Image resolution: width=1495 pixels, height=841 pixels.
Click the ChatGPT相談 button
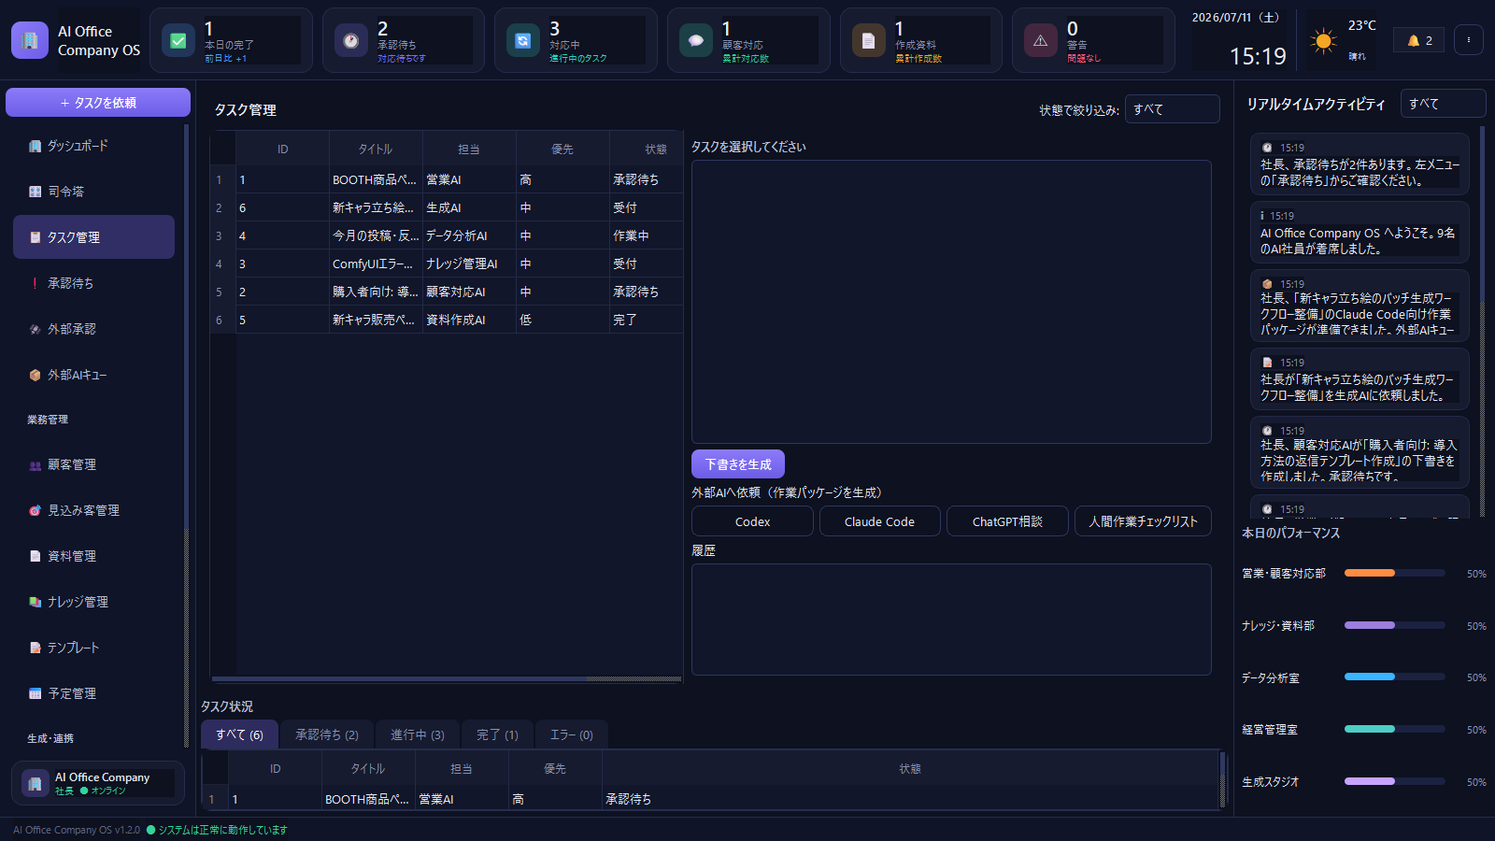coord(1007,521)
